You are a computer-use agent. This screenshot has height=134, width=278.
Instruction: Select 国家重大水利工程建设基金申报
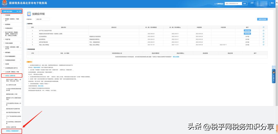13,99
